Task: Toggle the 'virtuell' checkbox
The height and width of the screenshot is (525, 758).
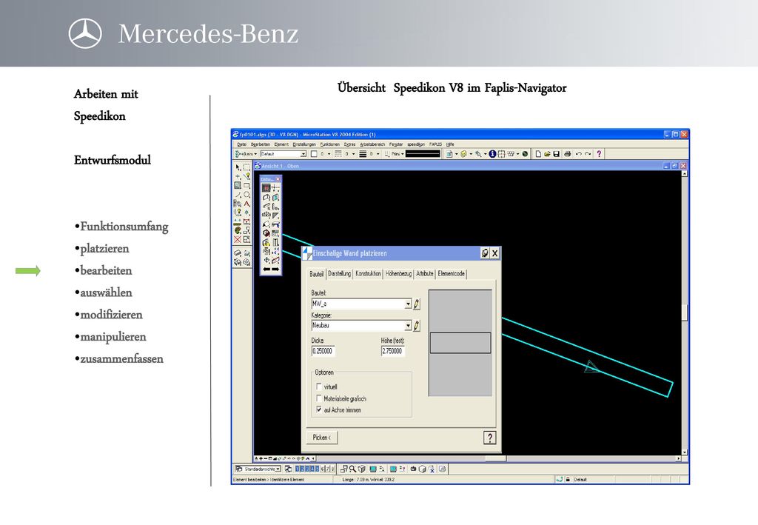Action: 318,387
